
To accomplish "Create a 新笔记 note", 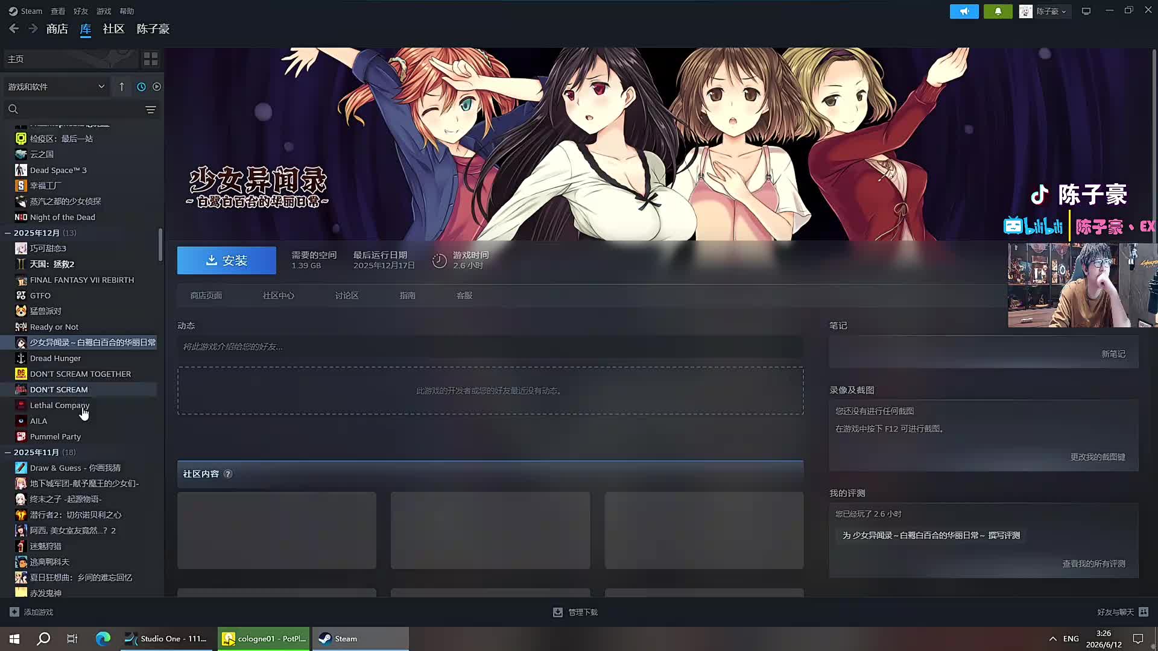I will pyautogui.click(x=1113, y=354).
